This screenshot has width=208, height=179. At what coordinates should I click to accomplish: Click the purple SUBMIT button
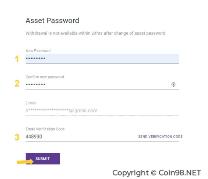point(43,159)
